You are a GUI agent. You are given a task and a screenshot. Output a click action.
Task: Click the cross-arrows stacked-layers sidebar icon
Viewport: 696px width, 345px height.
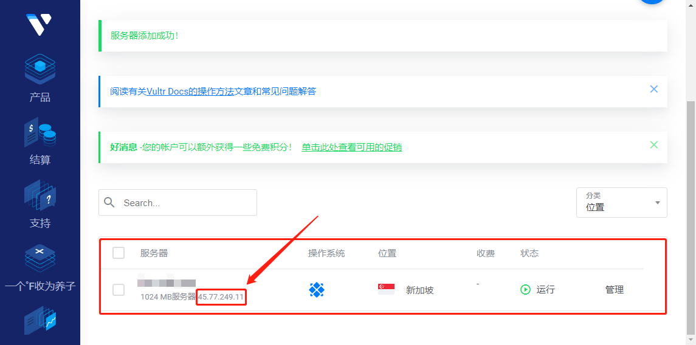(x=40, y=258)
